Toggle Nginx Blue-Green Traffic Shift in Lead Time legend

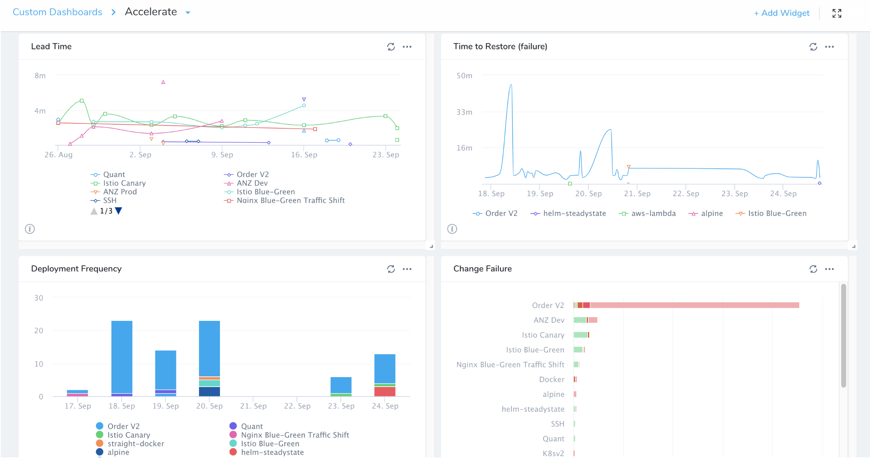tap(284, 200)
